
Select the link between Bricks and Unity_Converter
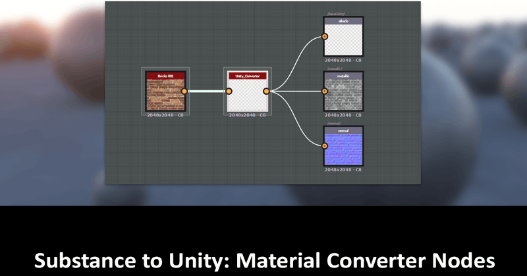[206, 91]
